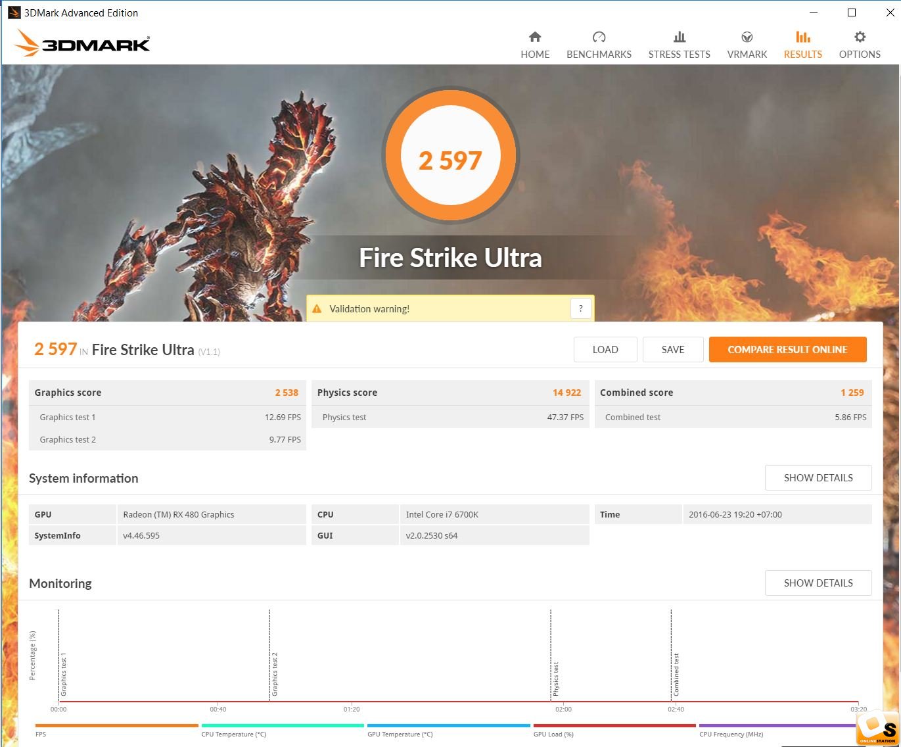The height and width of the screenshot is (747, 901).
Task: Click the gauge icon above BENCHMARKS
Action: tap(599, 37)
